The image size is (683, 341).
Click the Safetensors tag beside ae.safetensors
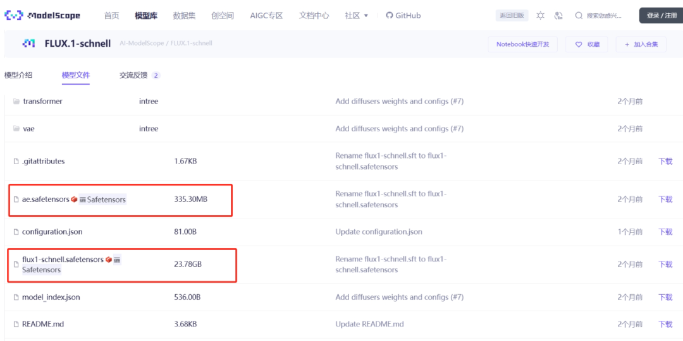[103, 200]
